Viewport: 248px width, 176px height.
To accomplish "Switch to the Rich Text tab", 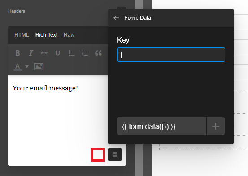I will 47,35.
